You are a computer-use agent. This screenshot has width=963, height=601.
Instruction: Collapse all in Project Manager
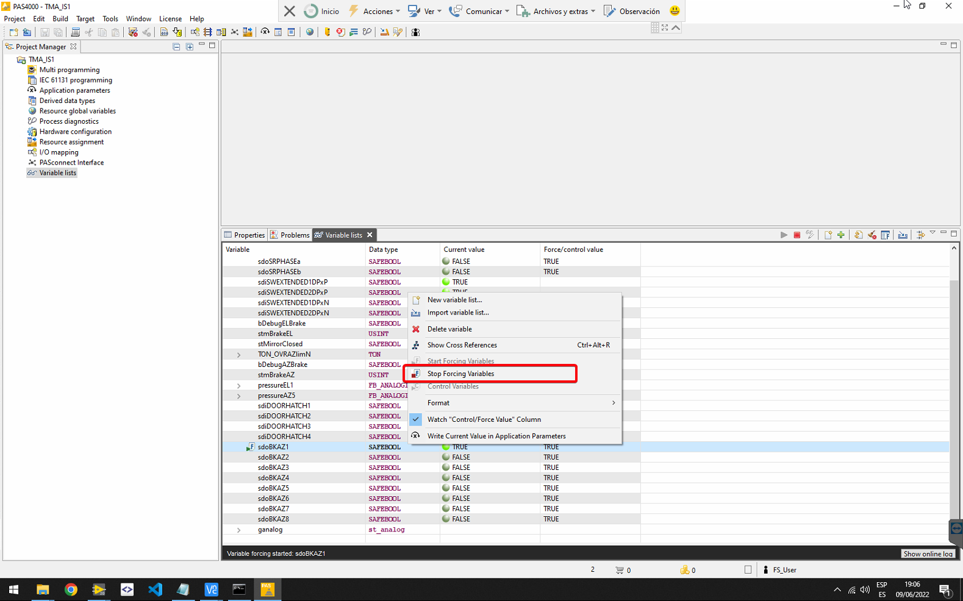tap(176, 46)
